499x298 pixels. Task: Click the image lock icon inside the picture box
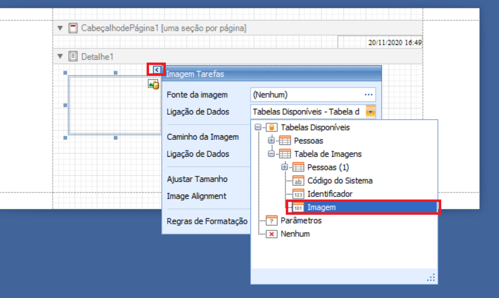coord(154,85)
